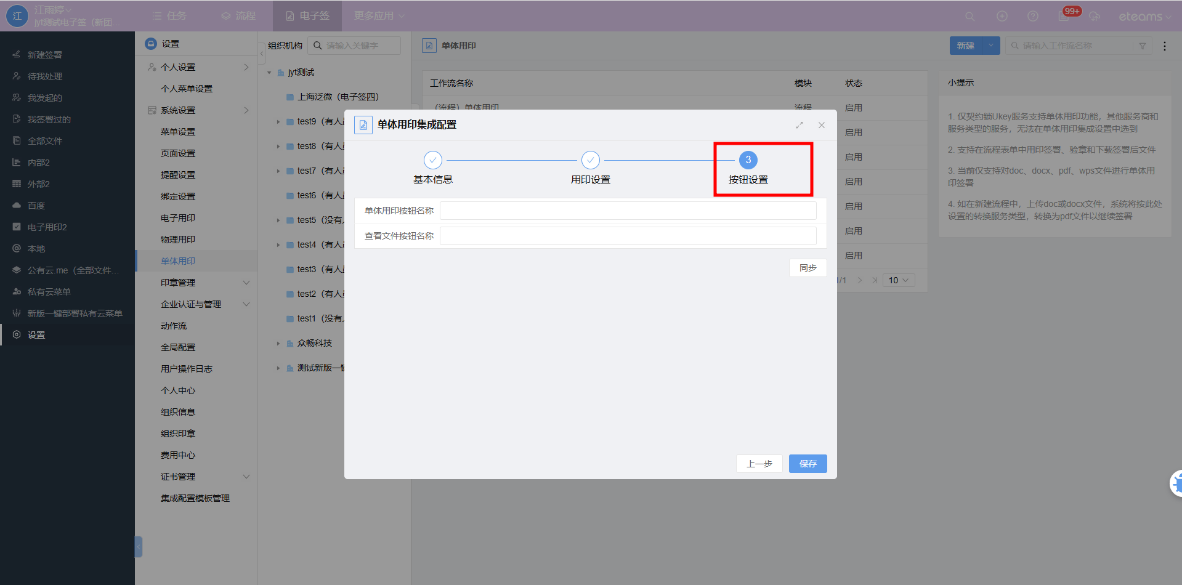Click the filter funnel icon
1182x585 pixels.
1143,46
